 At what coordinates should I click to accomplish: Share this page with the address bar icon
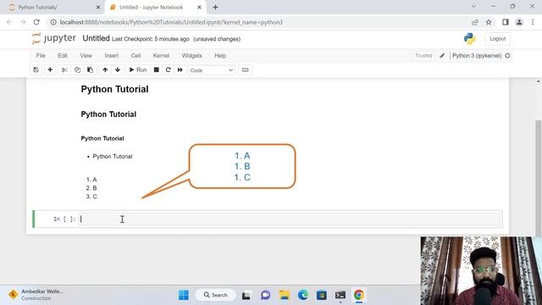(x=475, y=22)
